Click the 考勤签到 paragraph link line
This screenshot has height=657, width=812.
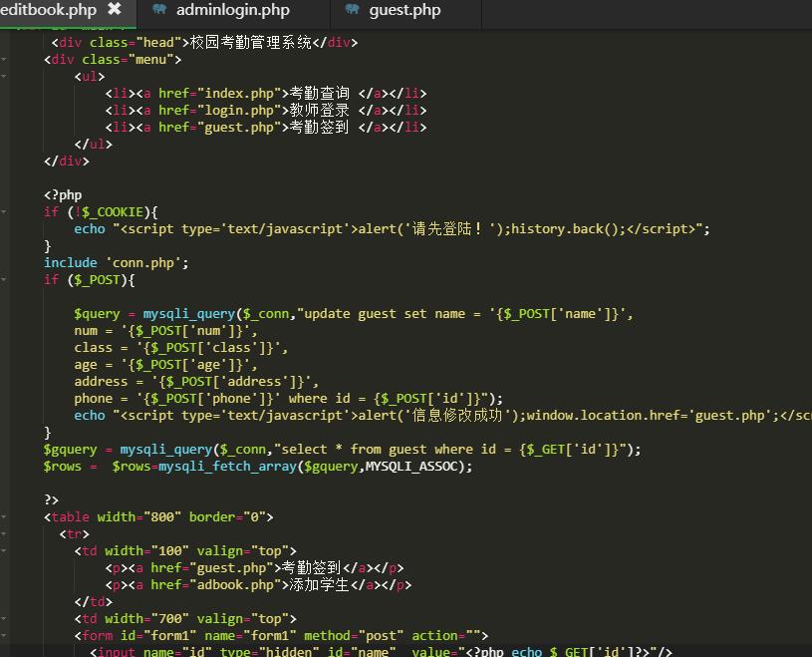(x=254, y=568)
